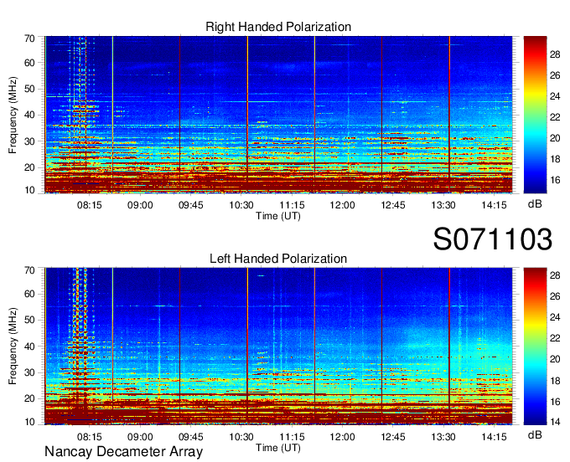
Task: Click 09:00 tick on Left Handed time axis
Action: click(x=140, y=437)
